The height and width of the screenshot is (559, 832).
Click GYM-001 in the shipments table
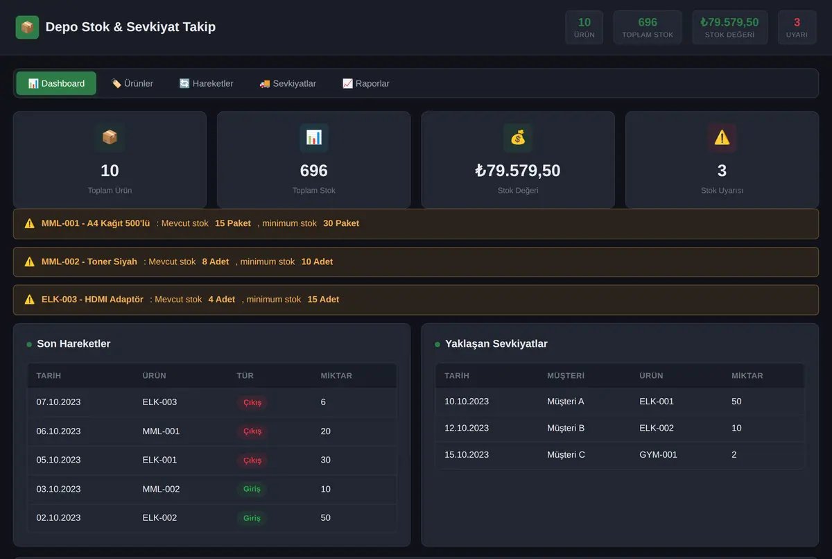click(658, 455)
